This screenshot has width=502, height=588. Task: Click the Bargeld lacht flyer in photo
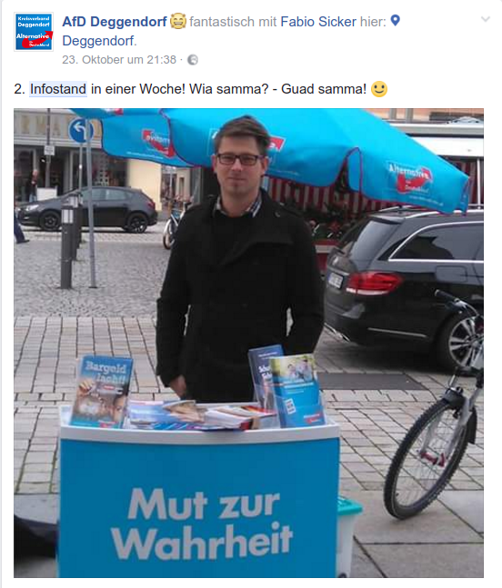click(x=102, y=392)
